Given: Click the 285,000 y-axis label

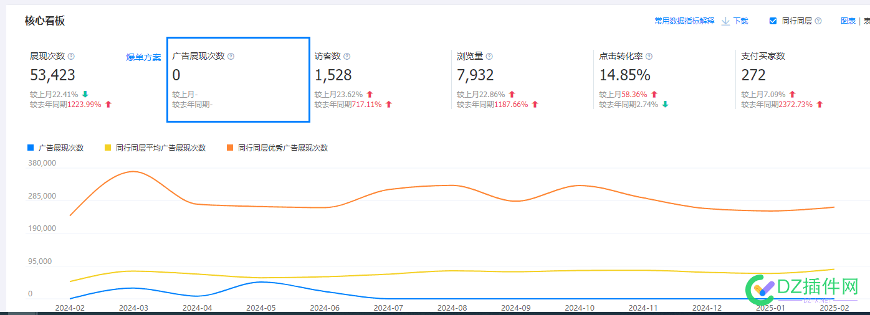Looking at the screenshot, I should pos(42,196).
